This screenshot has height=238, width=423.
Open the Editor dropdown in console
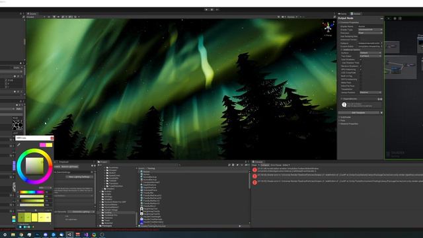click(286, 165)
